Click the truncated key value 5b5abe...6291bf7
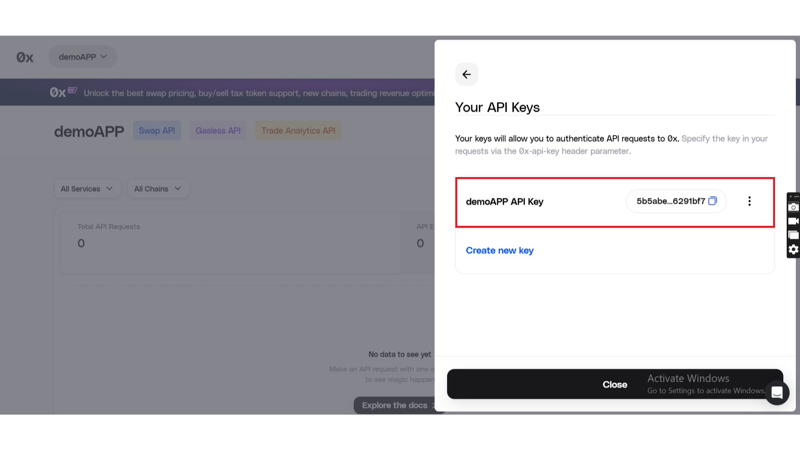800x450 pixels. point(670,201)
